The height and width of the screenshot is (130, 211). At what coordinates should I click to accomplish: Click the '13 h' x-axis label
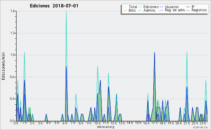[x=122, y=123]
